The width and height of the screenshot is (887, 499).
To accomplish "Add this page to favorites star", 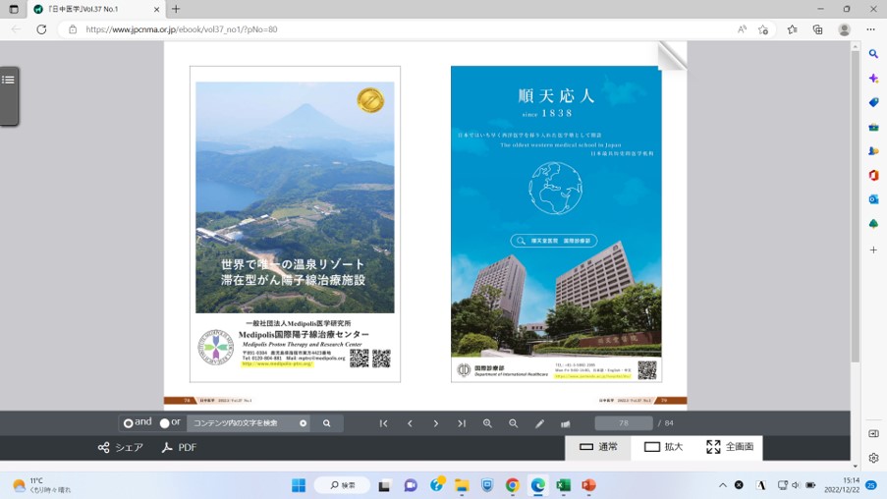I will 763,29.
